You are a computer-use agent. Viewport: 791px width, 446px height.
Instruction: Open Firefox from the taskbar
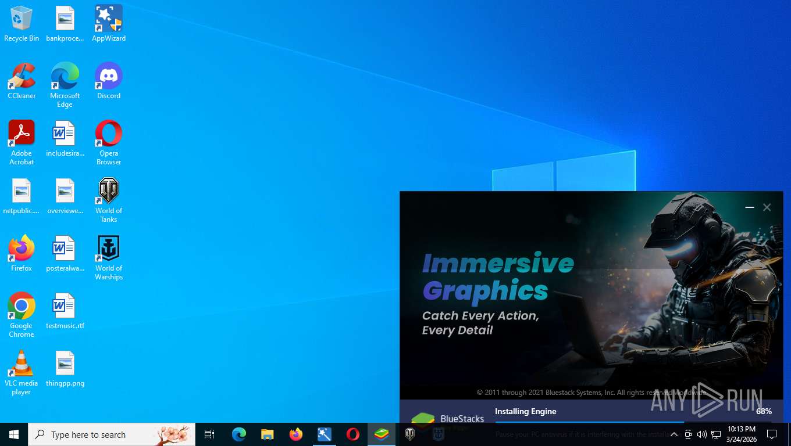point(296,434)
